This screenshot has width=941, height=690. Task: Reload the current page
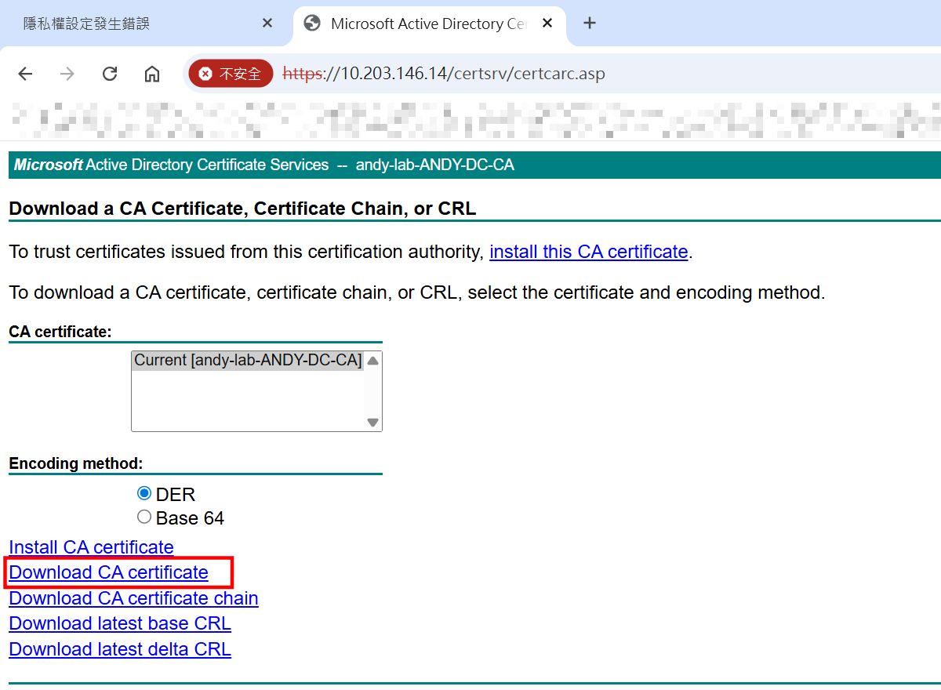(x=110, y=74)
